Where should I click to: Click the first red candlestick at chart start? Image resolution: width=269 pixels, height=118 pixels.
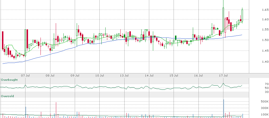pyautogui.click(x=3, y=40)
